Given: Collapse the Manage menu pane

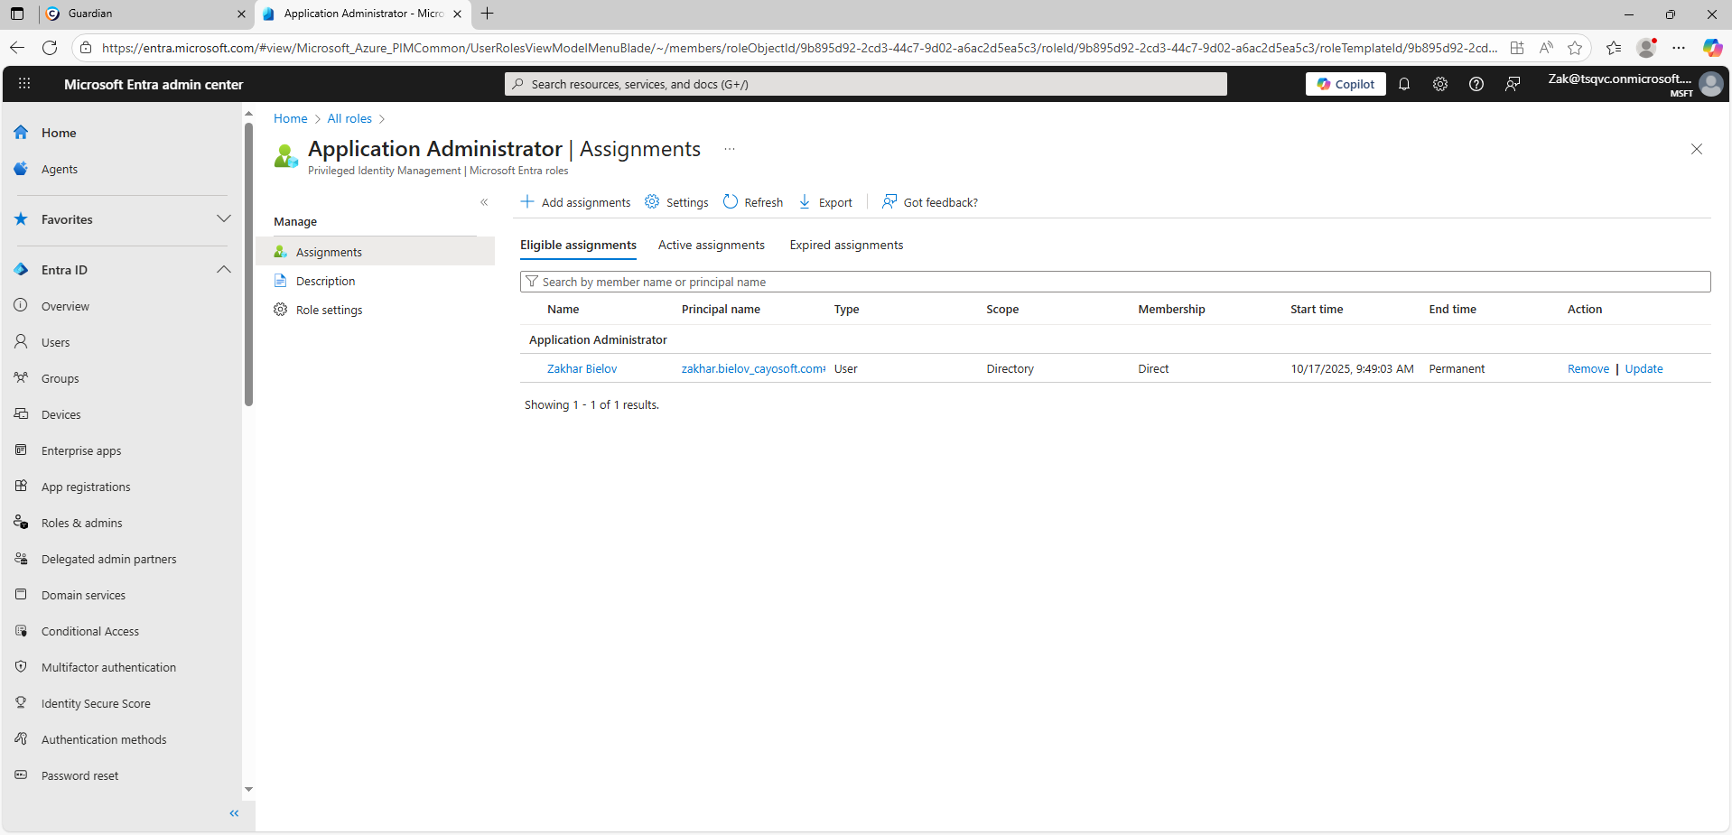Looking at the screenshot, I should (484, 202).
